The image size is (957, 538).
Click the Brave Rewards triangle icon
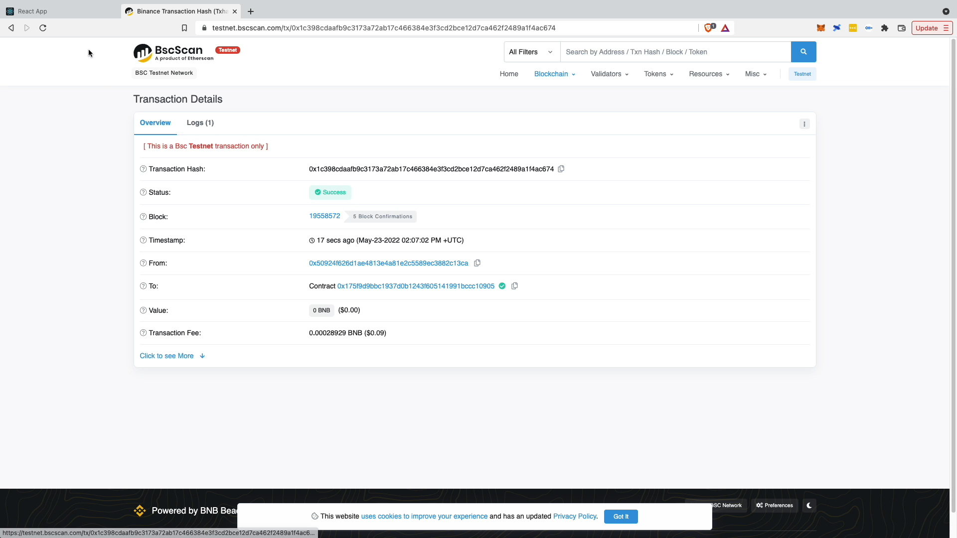click(x=725, y=28)
